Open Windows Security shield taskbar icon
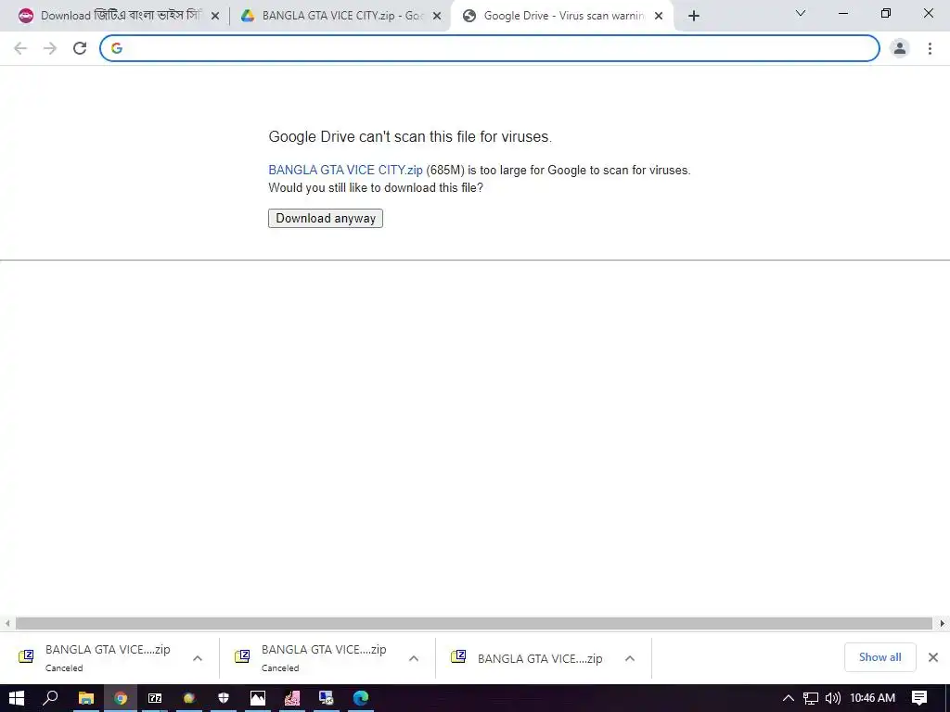Image resolution: width=950 pixels, height=712 pixels. pyautogui.click(x=224, y=698)
